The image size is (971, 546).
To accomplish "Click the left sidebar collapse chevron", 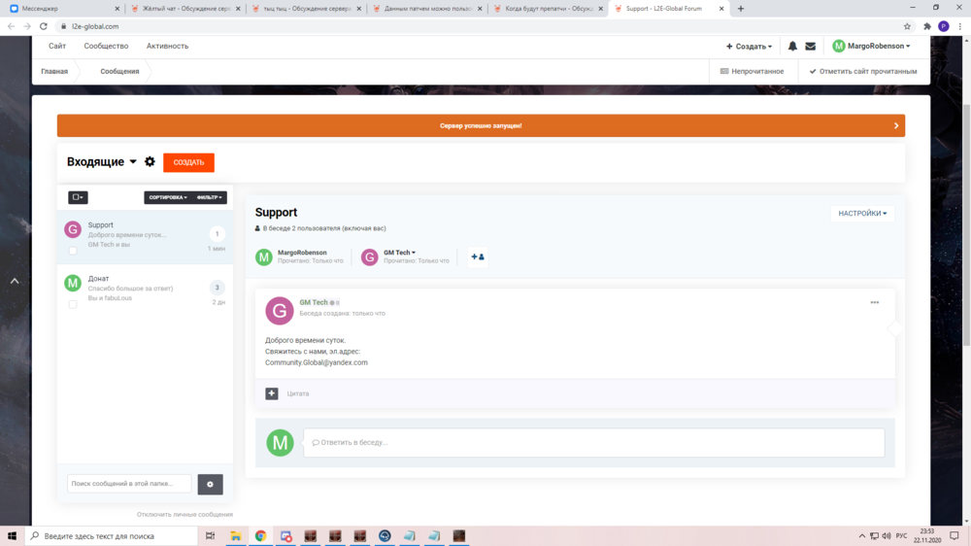I will (x=15, y=281).
